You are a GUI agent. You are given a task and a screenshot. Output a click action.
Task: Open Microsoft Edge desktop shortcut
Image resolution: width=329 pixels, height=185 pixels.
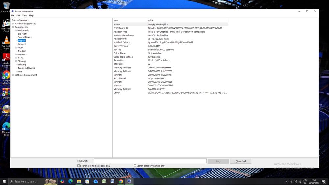pyautogui.click(x=6, y=129)
